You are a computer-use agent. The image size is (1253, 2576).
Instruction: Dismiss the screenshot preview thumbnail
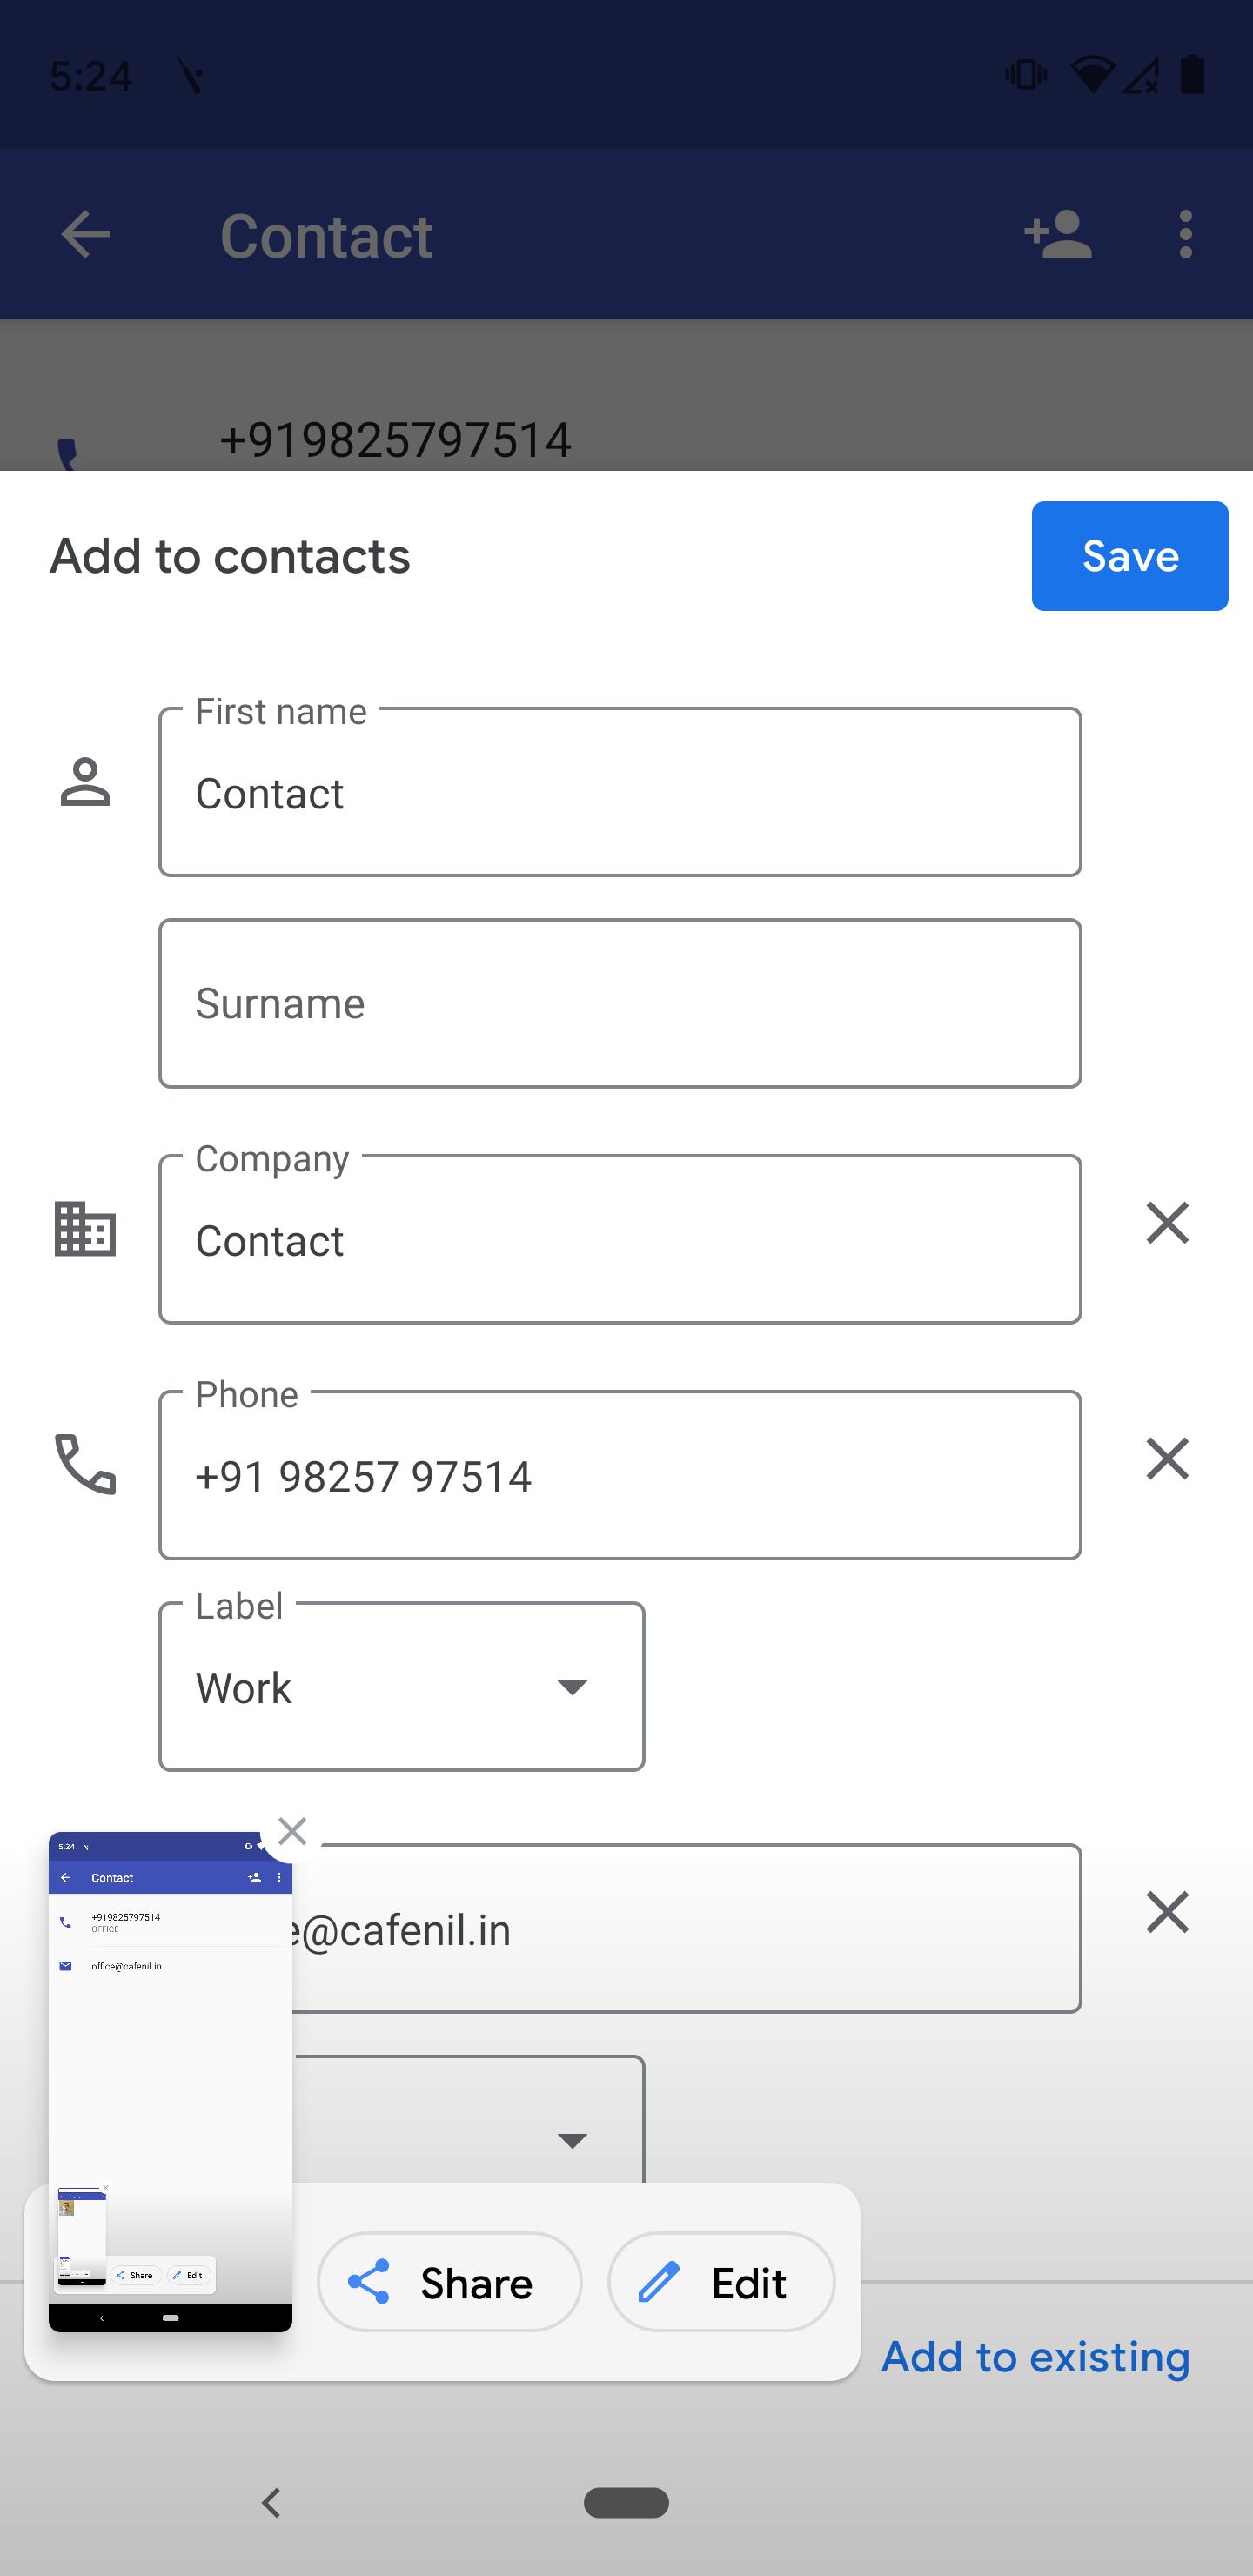[x=292, y=1831]
